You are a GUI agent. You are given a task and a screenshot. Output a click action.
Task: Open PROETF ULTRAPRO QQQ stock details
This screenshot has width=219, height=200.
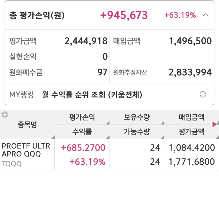[26, 150]
